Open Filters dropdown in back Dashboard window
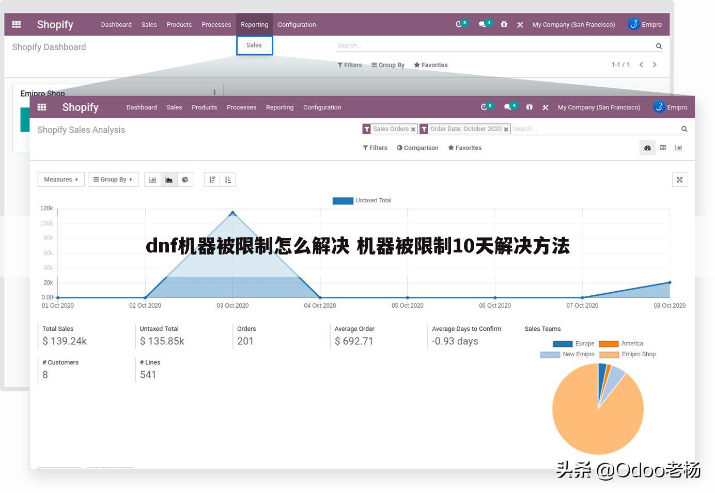 [x=350, y=65]
